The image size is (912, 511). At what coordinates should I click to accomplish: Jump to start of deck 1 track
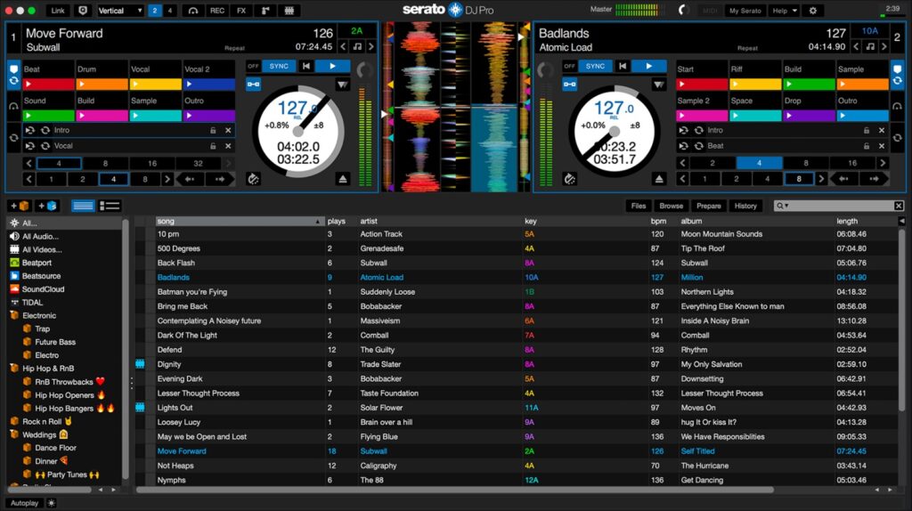(x=306, y=66)
